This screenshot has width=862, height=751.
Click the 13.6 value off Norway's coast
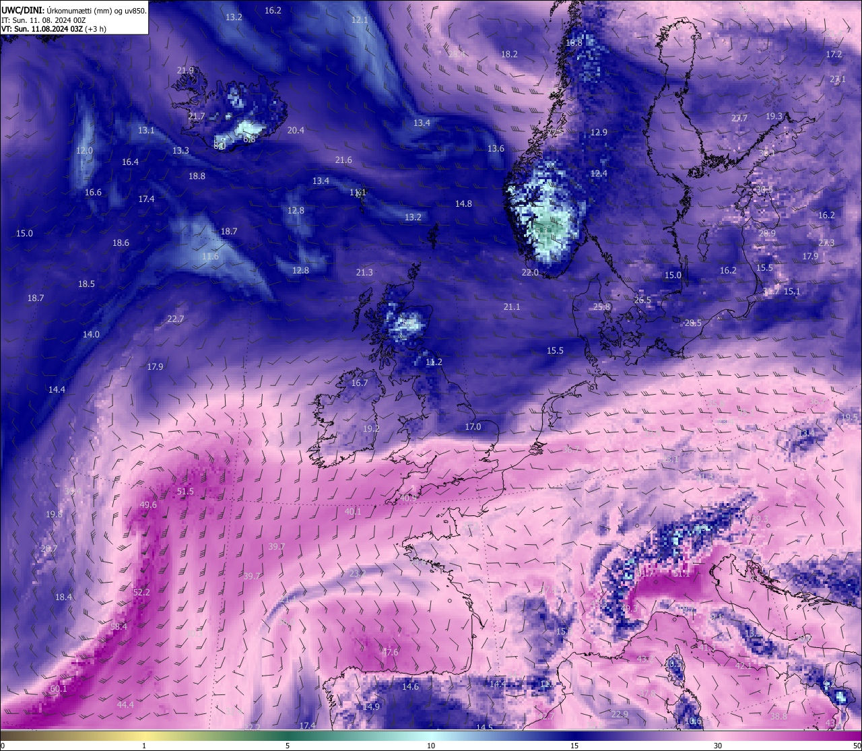point(496,148)
